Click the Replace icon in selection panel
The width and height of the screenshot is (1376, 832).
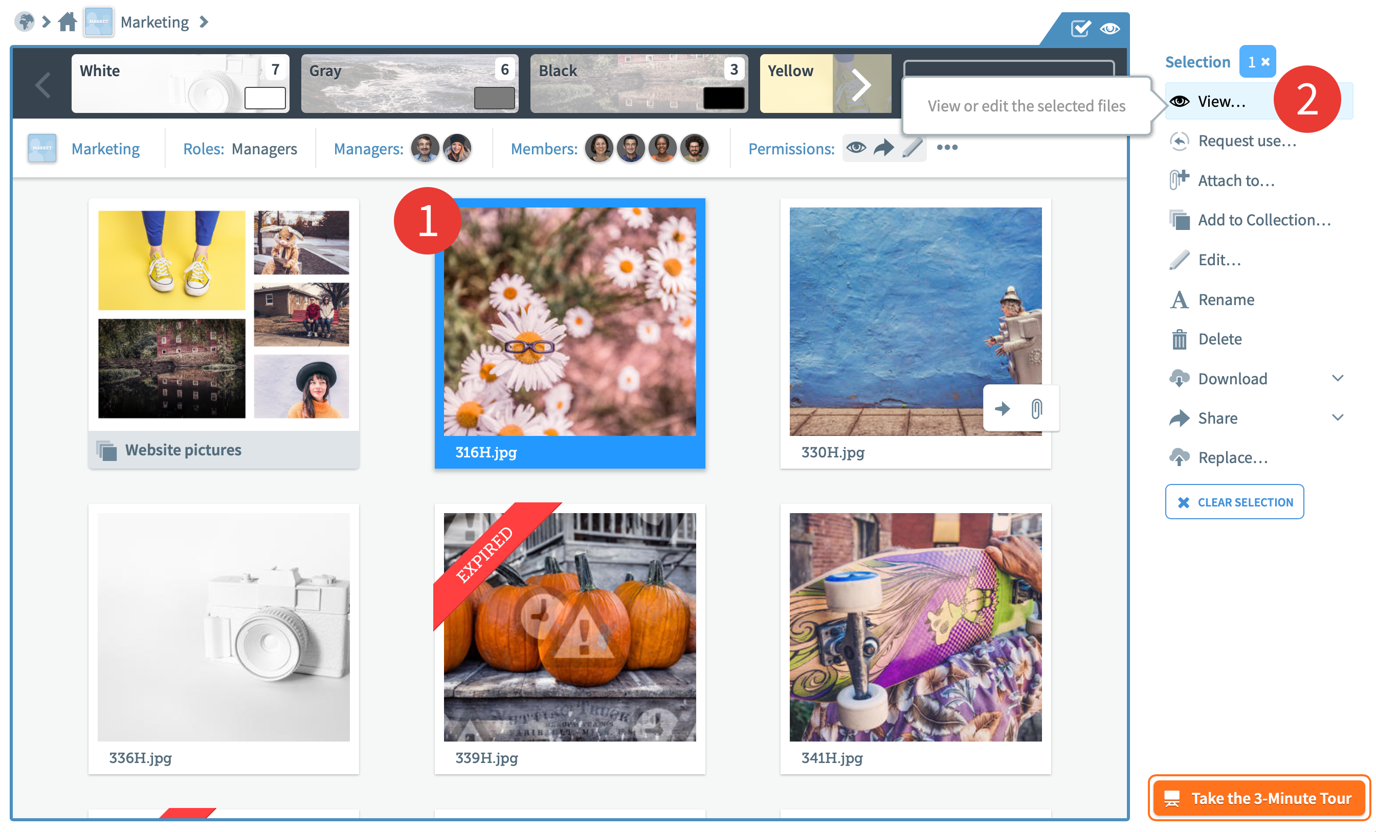pos(1179,457)
